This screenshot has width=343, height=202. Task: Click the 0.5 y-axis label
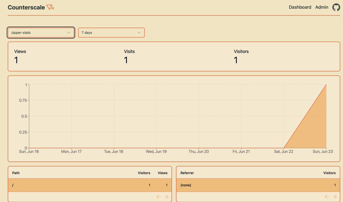pyautogui.click(x=24, y=116)
